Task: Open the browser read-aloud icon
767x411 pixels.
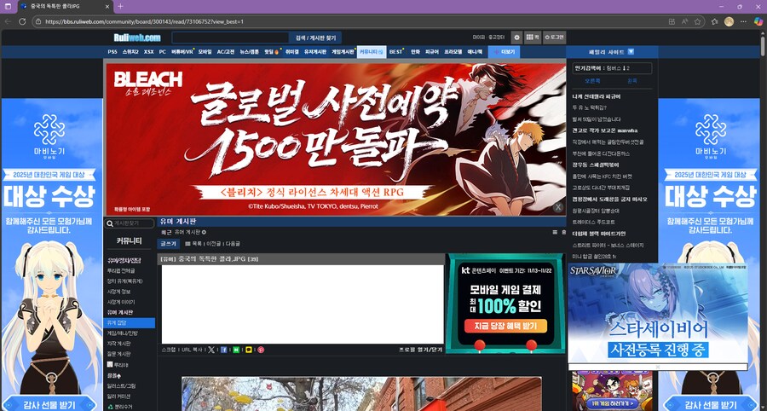Action: [x=685, y=21]
